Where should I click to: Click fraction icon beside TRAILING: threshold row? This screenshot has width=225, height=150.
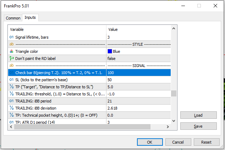[11, 94]
